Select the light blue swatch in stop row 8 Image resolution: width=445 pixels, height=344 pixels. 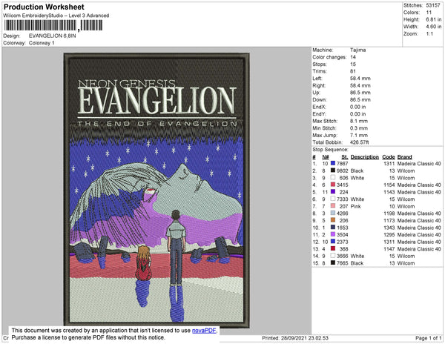[x=333, y=213]
